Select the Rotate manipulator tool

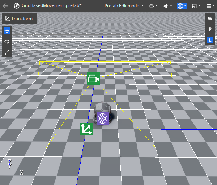point(7,42)
